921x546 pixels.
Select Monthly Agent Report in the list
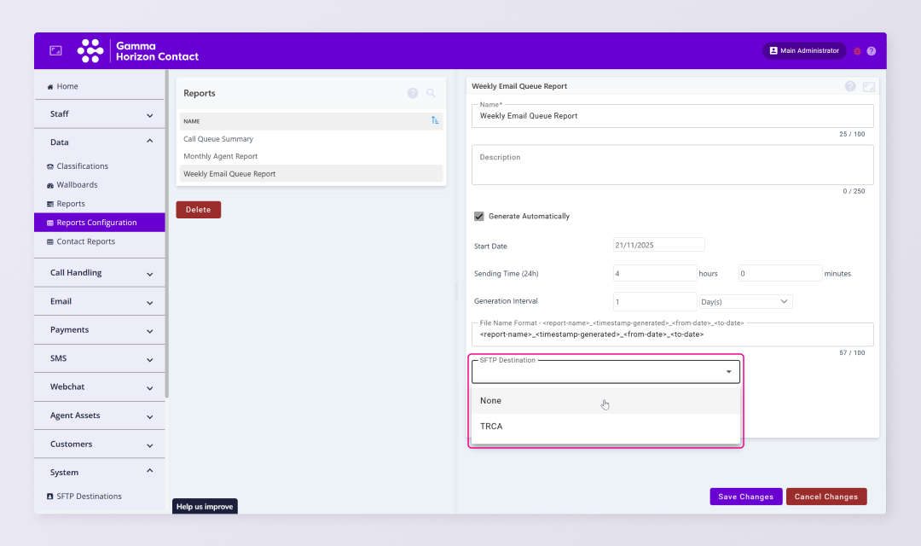click(x=220, y=156)
